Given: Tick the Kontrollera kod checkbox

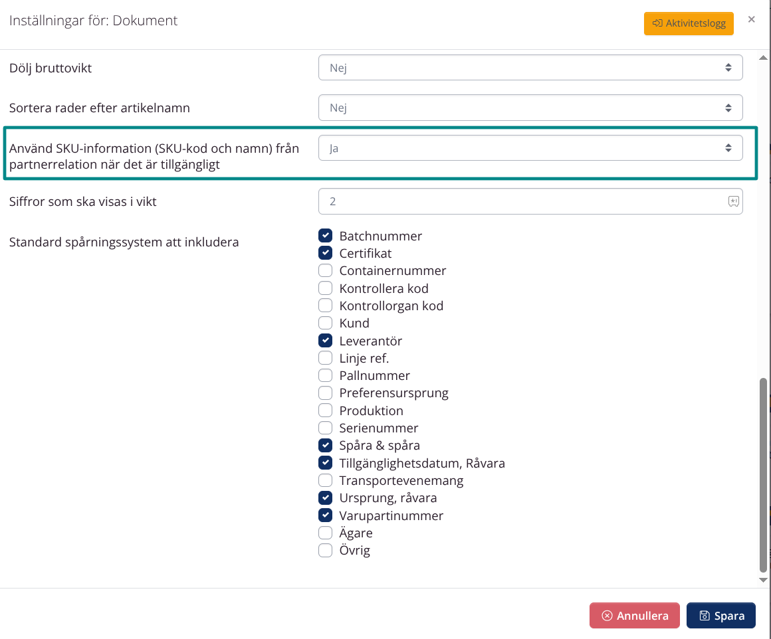Looking at the screenshot, I should tap(326, 288).
